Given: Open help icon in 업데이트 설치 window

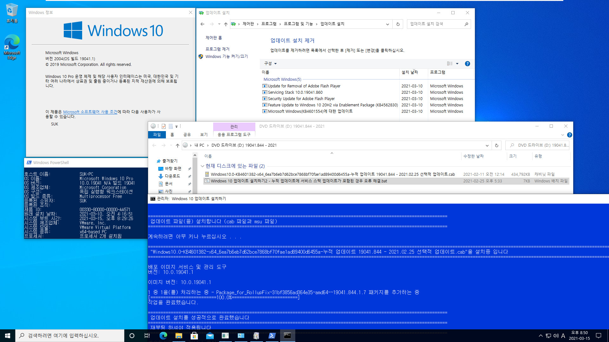Looking at the screenshot, I should [467, 64].
